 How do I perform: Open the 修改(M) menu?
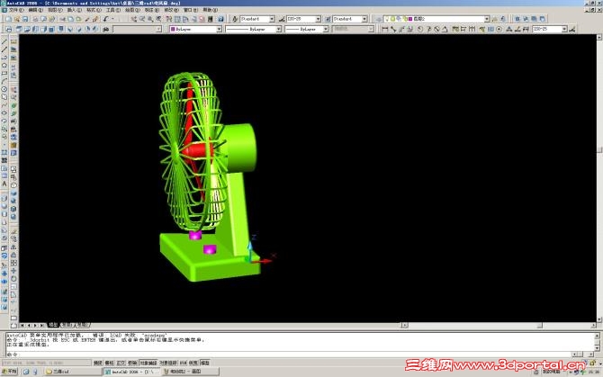[171, 10]
